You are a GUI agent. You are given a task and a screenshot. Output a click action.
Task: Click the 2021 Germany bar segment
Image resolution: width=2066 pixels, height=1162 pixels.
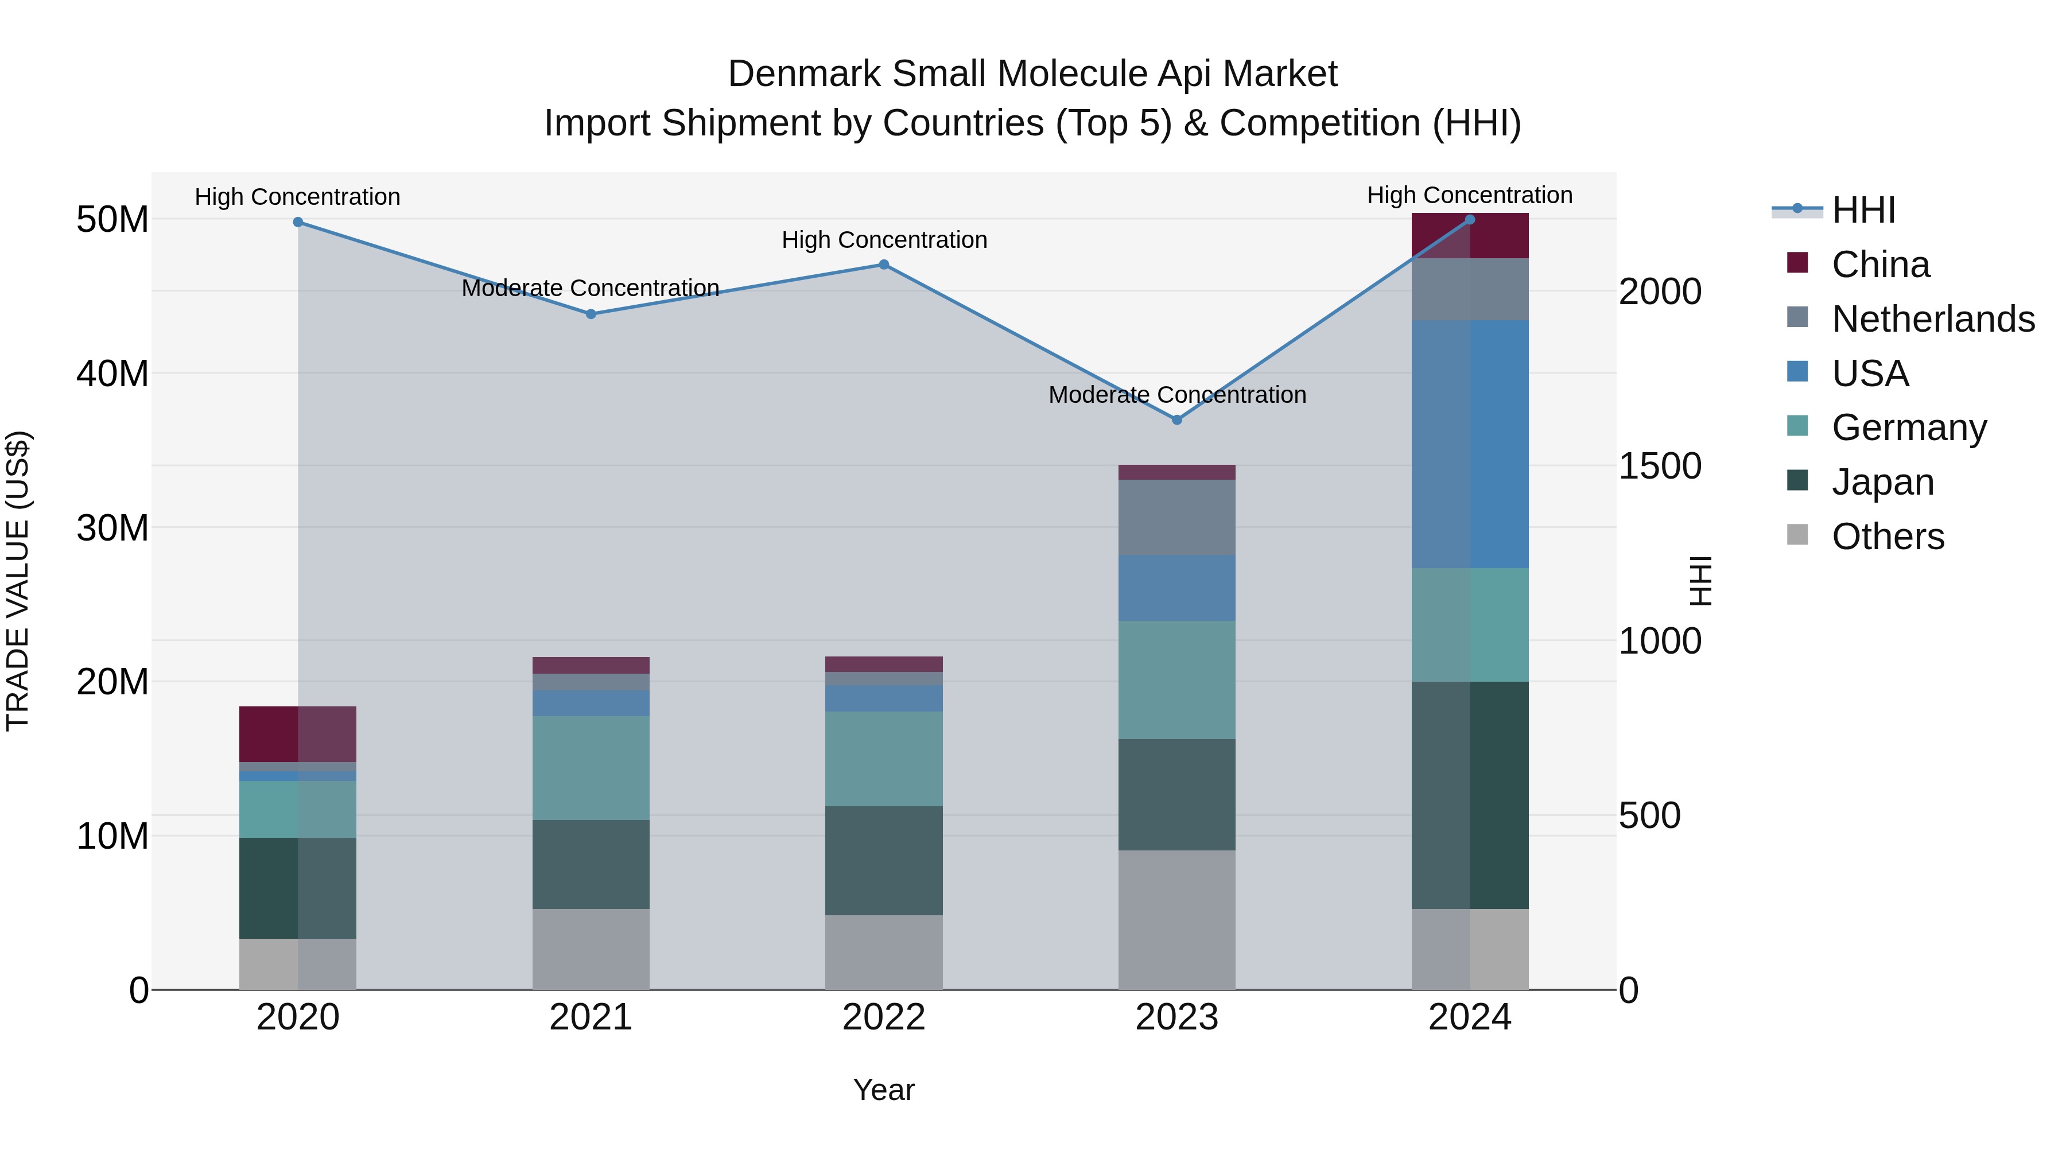click(591, 768)
